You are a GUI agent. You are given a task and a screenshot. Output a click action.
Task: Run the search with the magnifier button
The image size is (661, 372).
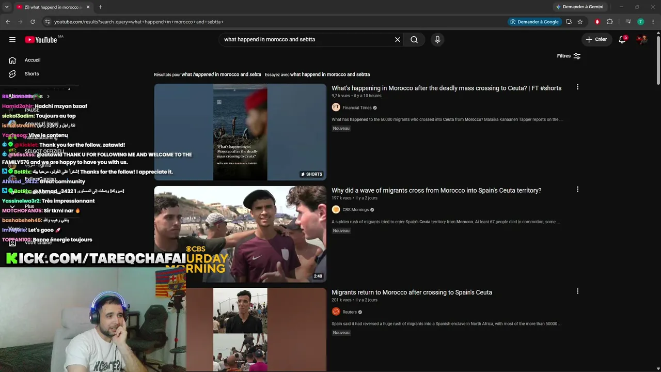click(x=414, y=40)
